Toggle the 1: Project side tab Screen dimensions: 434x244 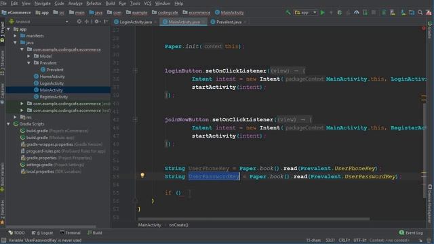3,32
